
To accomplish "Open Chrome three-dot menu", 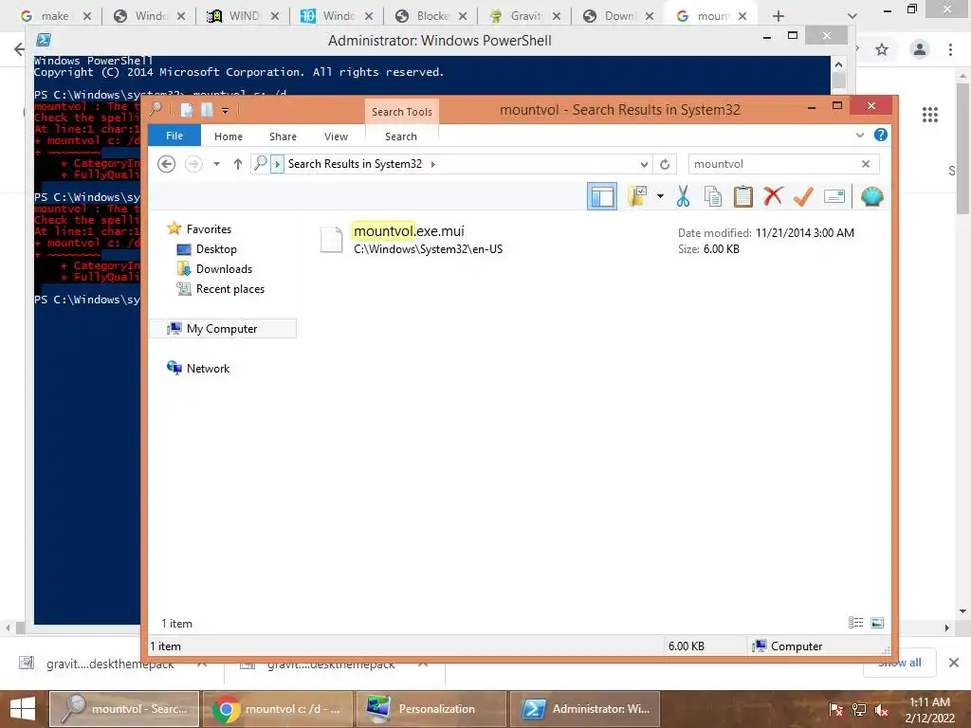I will point(950,49).
